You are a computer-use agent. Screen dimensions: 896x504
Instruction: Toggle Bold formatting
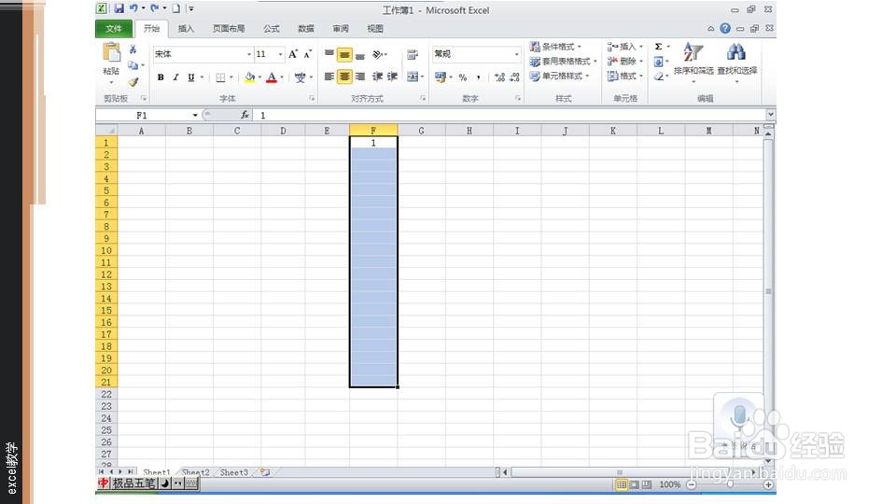coord(161,77)
